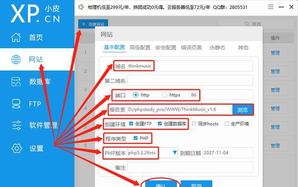Viewport: 298px width, 187px height.
Task: Close the phpstudy window
Action: click(x=291, y=7)
